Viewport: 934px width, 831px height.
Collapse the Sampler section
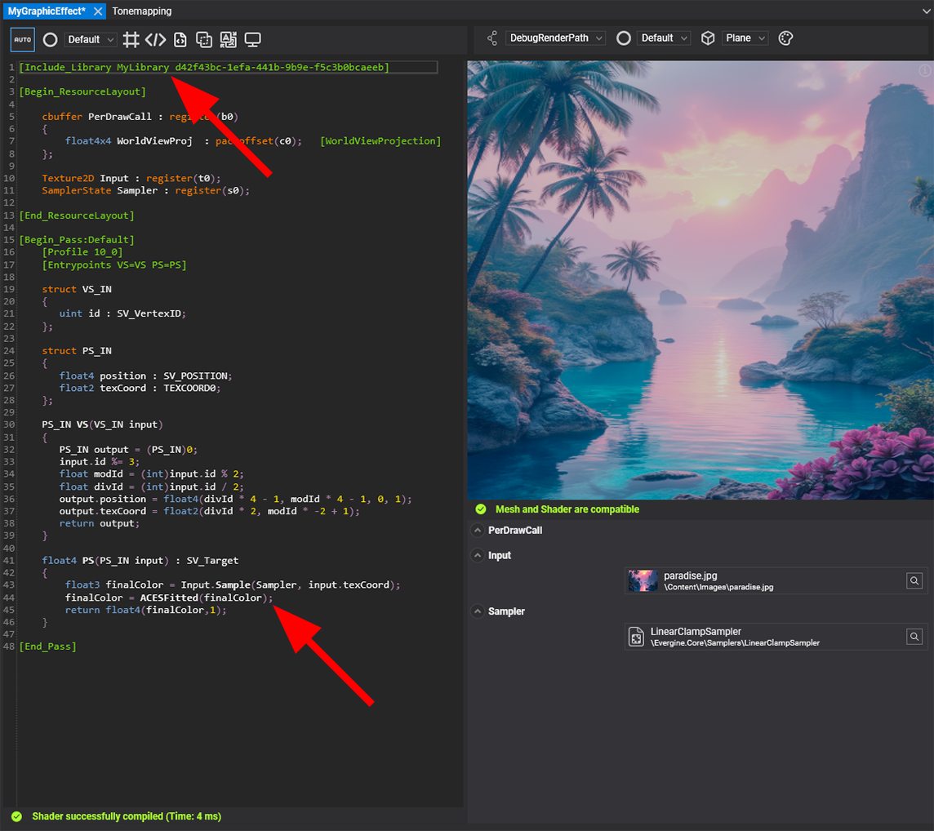[x=477, y=611]
